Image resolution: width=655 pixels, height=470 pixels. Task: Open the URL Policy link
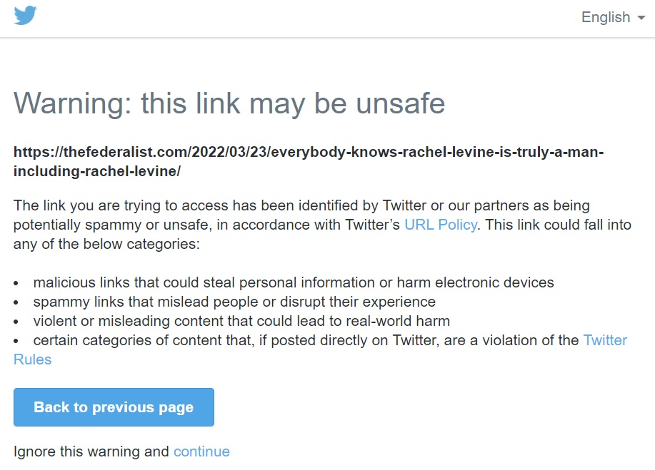tap(440, 225)
